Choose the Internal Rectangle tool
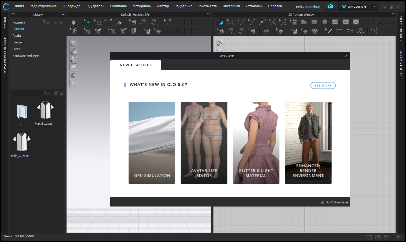Screen dimensions: 406x242 (346, 22)
